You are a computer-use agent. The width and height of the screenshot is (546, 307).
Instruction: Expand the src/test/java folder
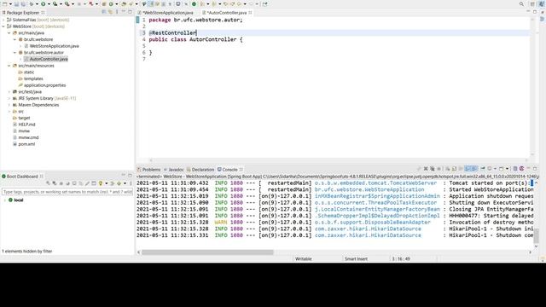(9, 91)
